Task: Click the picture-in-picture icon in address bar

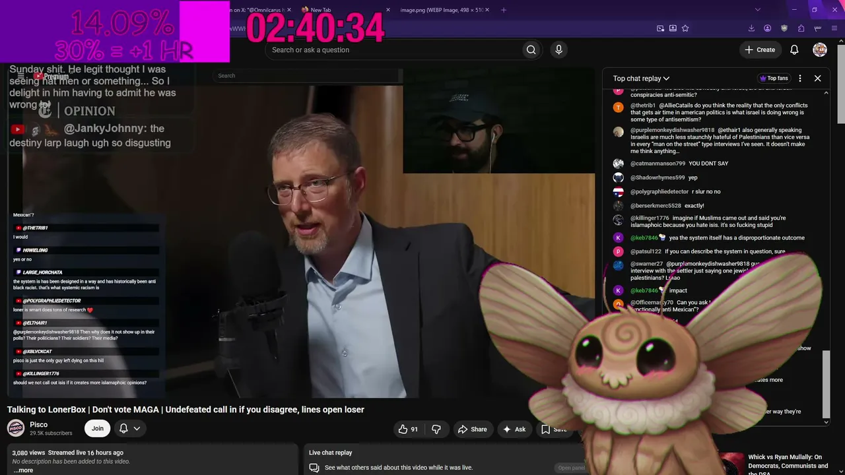Action: [x=660, y=28]
